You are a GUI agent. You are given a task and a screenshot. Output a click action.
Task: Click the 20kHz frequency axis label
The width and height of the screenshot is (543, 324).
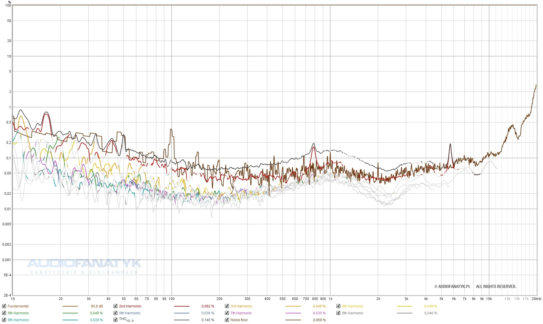(x=536, y=299)
